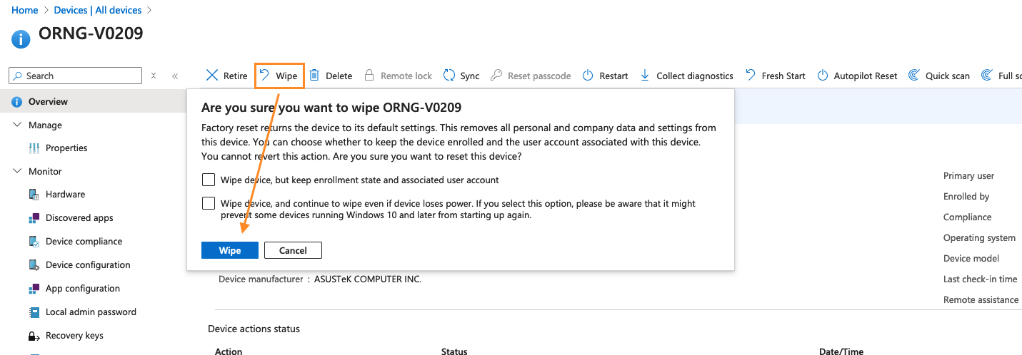
Task: Click the Delete label in toolbar
Action: 339,76
